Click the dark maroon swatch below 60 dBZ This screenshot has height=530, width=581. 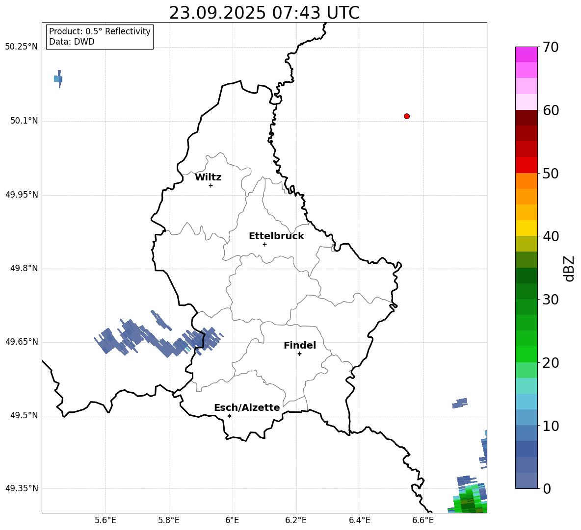(526, 118)
